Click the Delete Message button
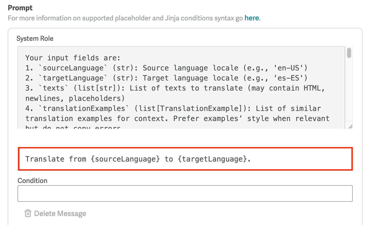The height and width of the screenshot is (225, 370). tap(60, 213)
